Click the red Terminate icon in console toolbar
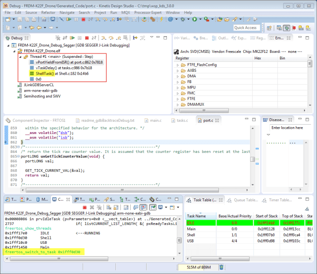 [x=85, y=207]
